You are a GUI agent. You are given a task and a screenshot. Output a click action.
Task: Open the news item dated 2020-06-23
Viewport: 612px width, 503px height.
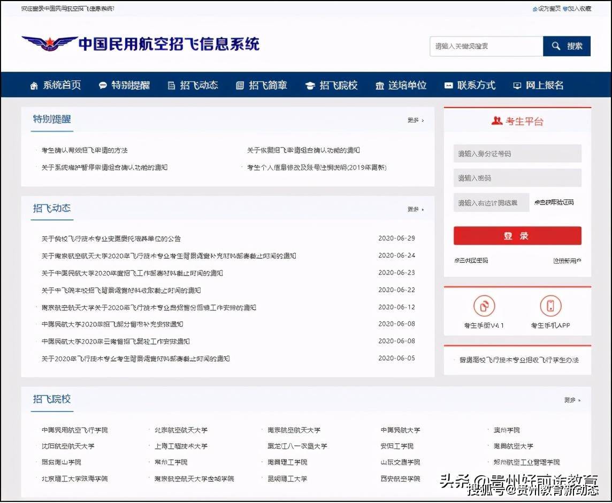click(132, 273)
